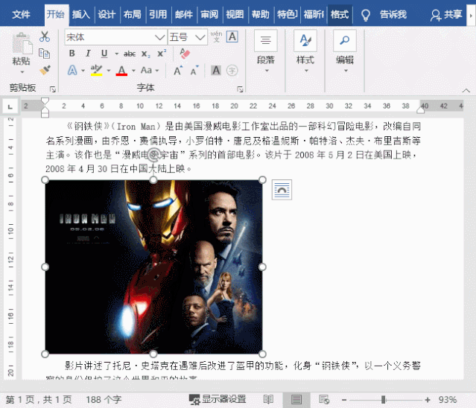Click the Copy icon in clipboard group

44,54
